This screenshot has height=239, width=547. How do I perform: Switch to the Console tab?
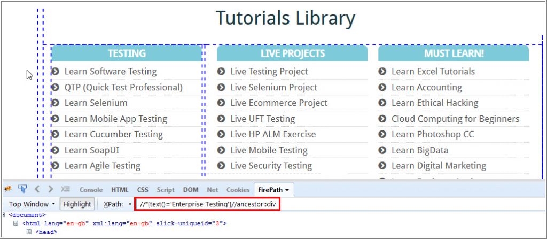(x=91, y=190)
